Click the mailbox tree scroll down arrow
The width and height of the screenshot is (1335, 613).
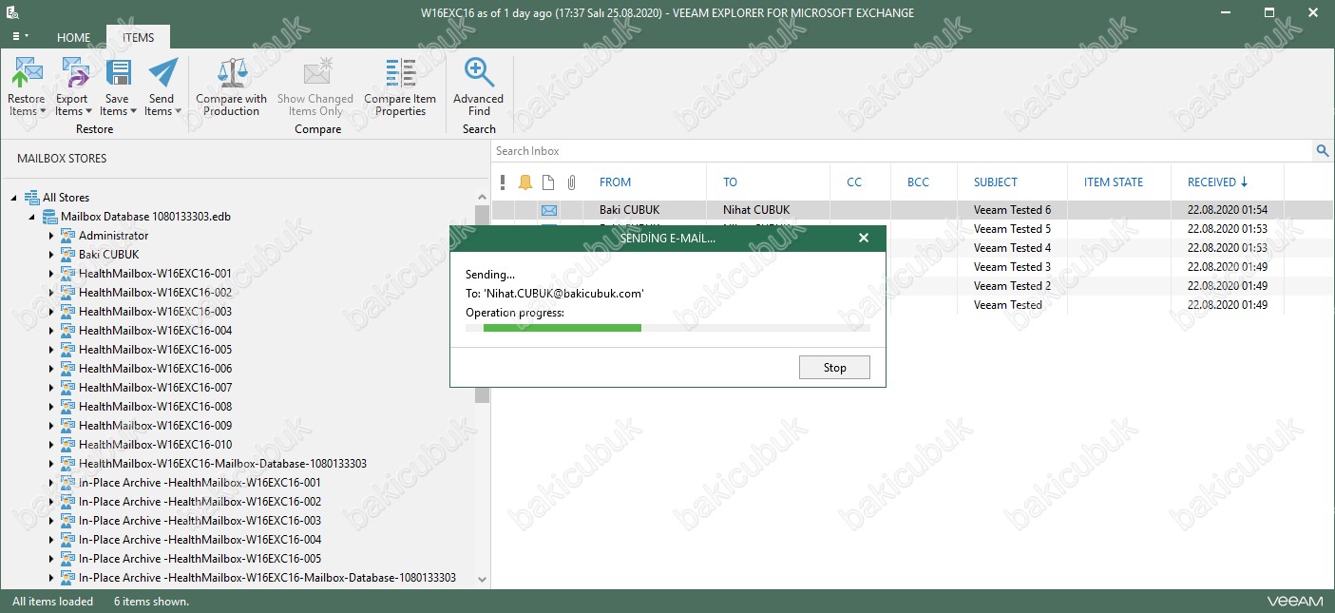click(482, 579)
